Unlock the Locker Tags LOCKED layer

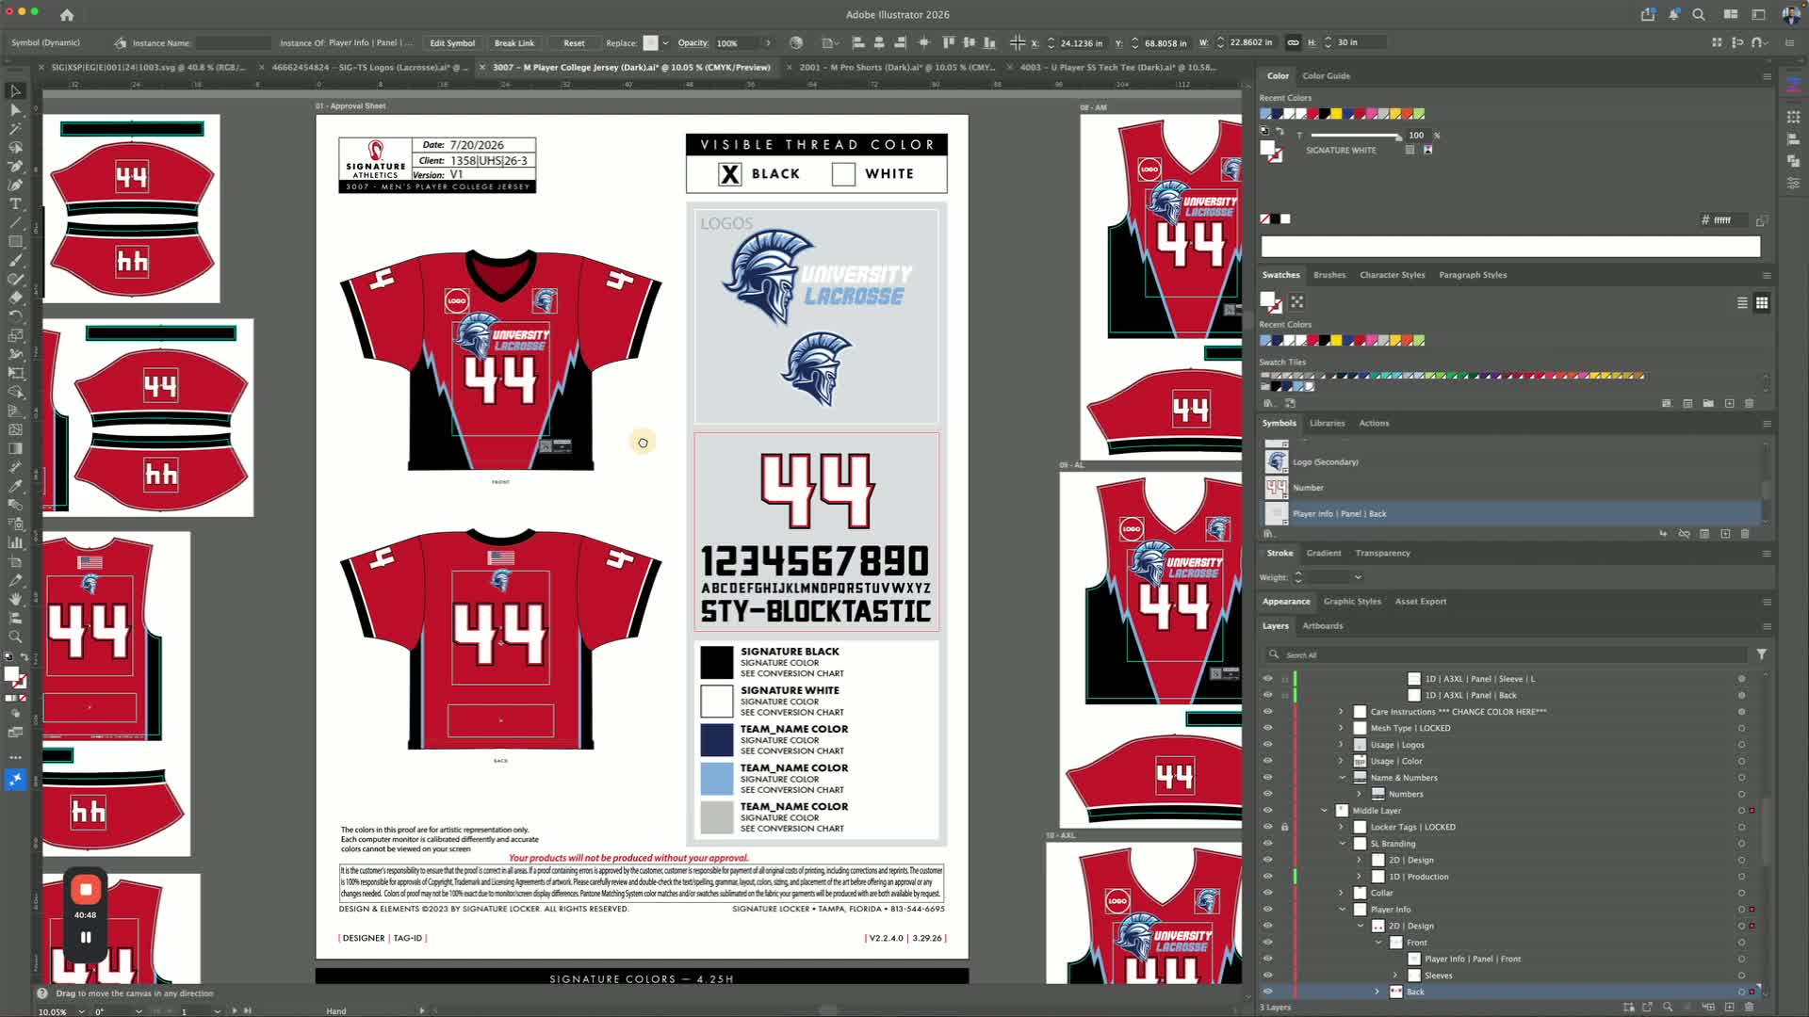(1284, 827)
